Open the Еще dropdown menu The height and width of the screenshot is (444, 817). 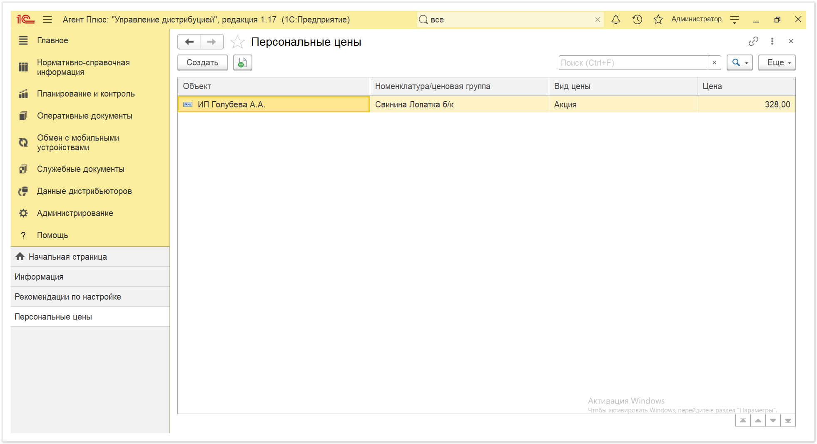pos(777,62)
